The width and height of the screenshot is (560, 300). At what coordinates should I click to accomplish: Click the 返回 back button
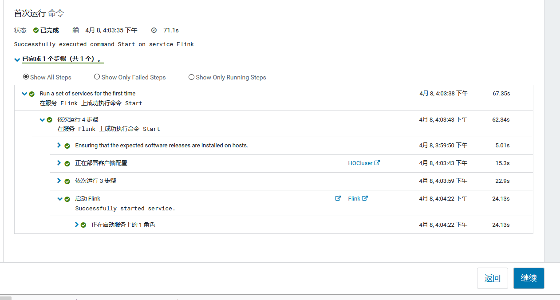(493, 278)
